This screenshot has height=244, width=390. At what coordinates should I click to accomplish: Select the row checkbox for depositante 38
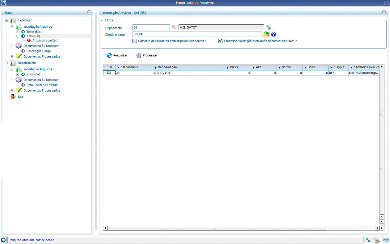click(x=109, y=73)
